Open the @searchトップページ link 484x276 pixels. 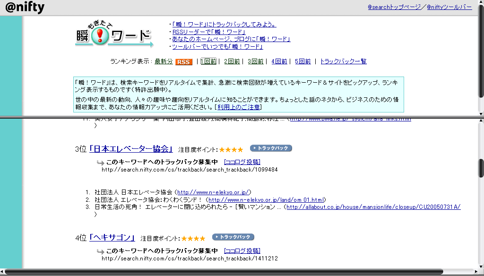point(394,7)
